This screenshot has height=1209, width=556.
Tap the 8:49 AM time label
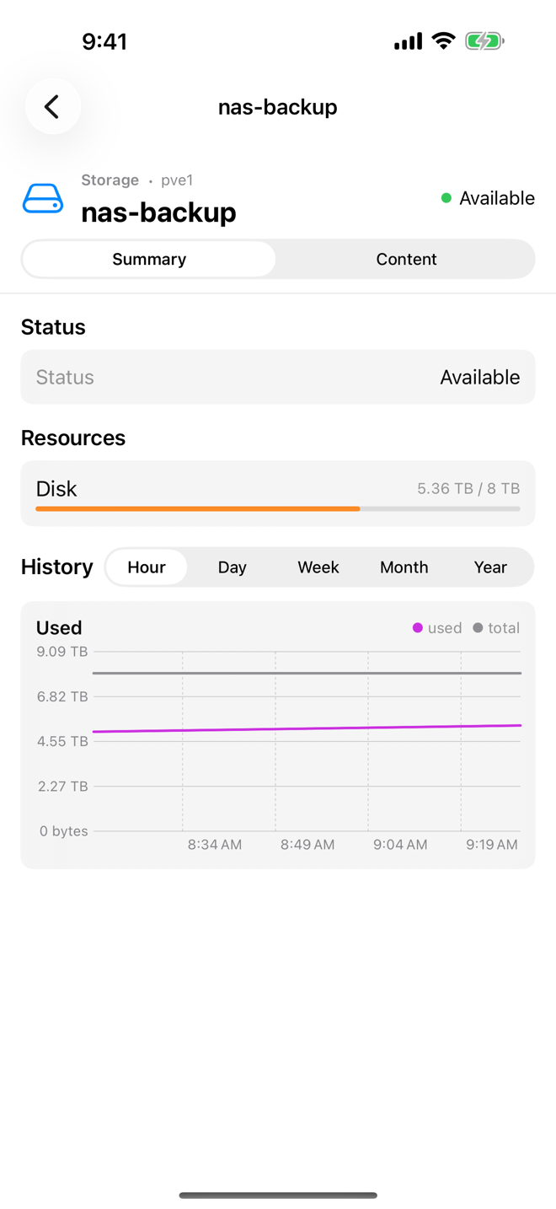(x=307, y=845)
